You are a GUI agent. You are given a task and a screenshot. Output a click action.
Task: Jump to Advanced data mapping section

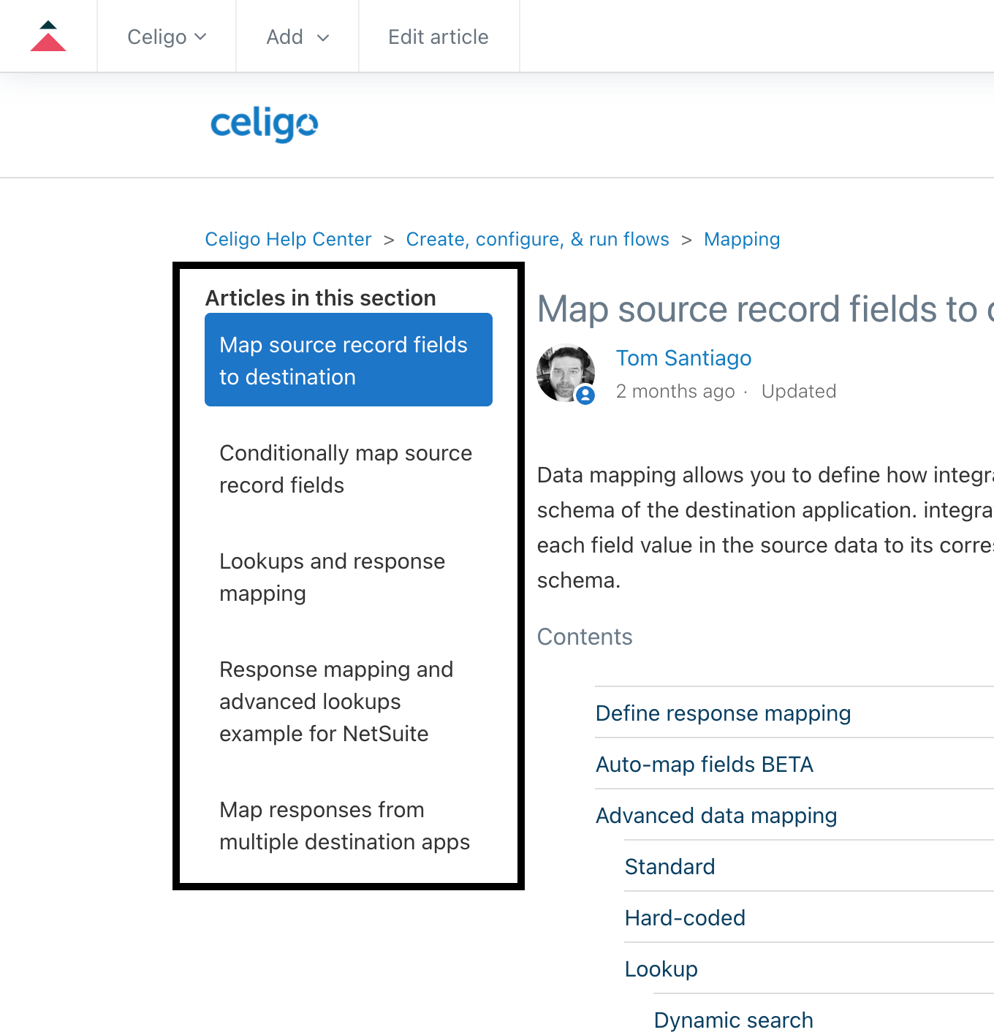pyautogui.click(x=716, y=816)
